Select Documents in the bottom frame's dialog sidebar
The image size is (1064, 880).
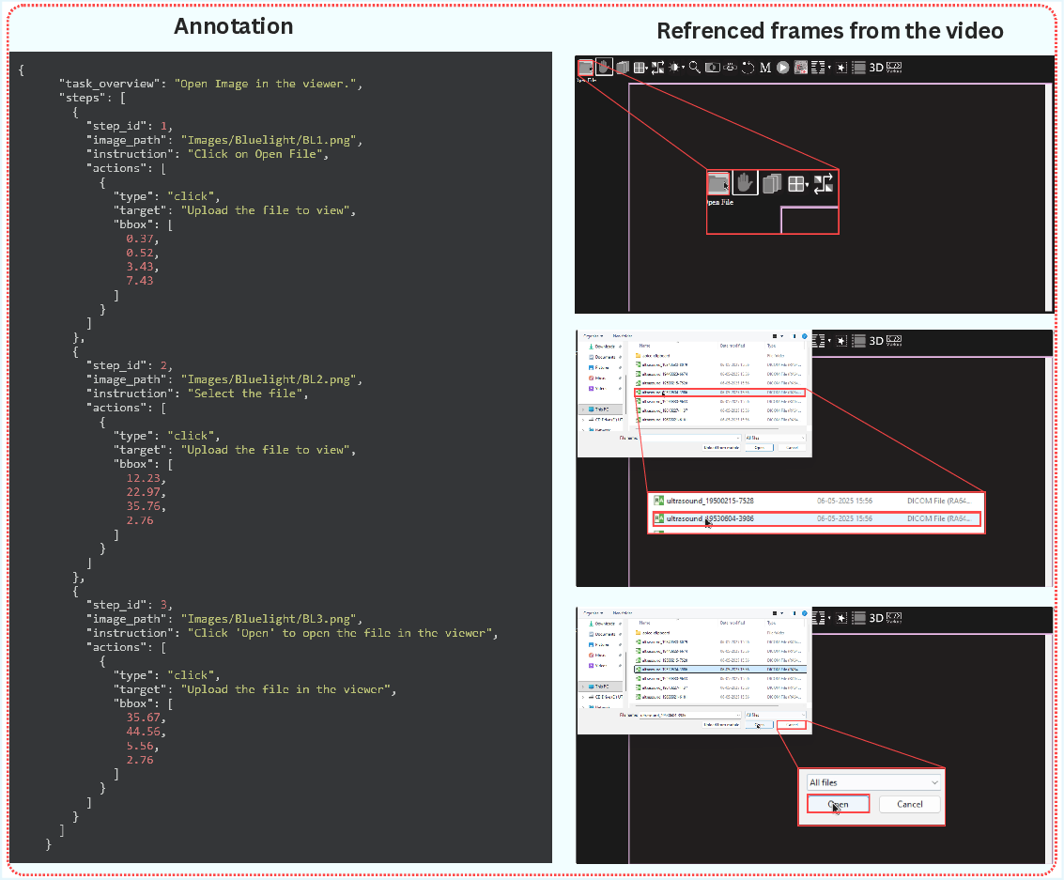coord(605,634)
